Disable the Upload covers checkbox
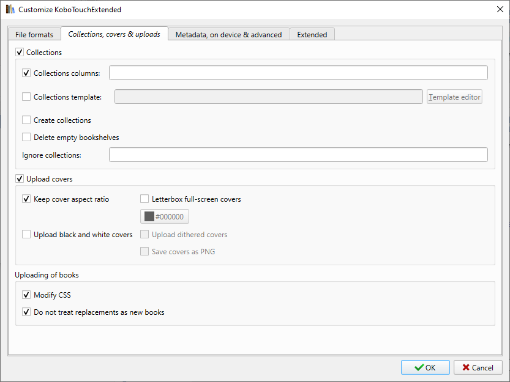 (20, 179)
